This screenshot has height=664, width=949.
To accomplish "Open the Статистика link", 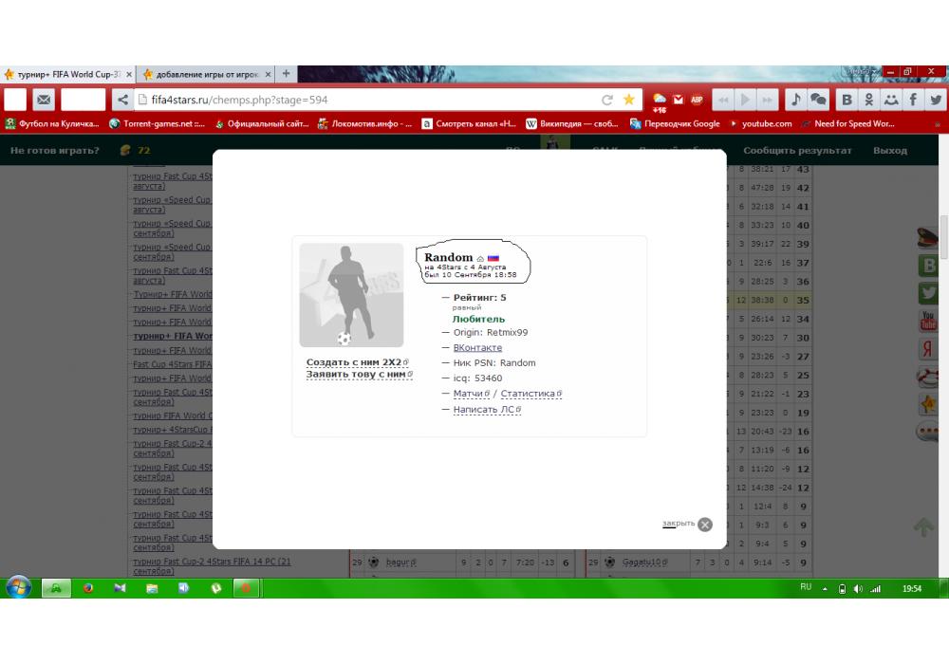I will (x=528, y=394).
